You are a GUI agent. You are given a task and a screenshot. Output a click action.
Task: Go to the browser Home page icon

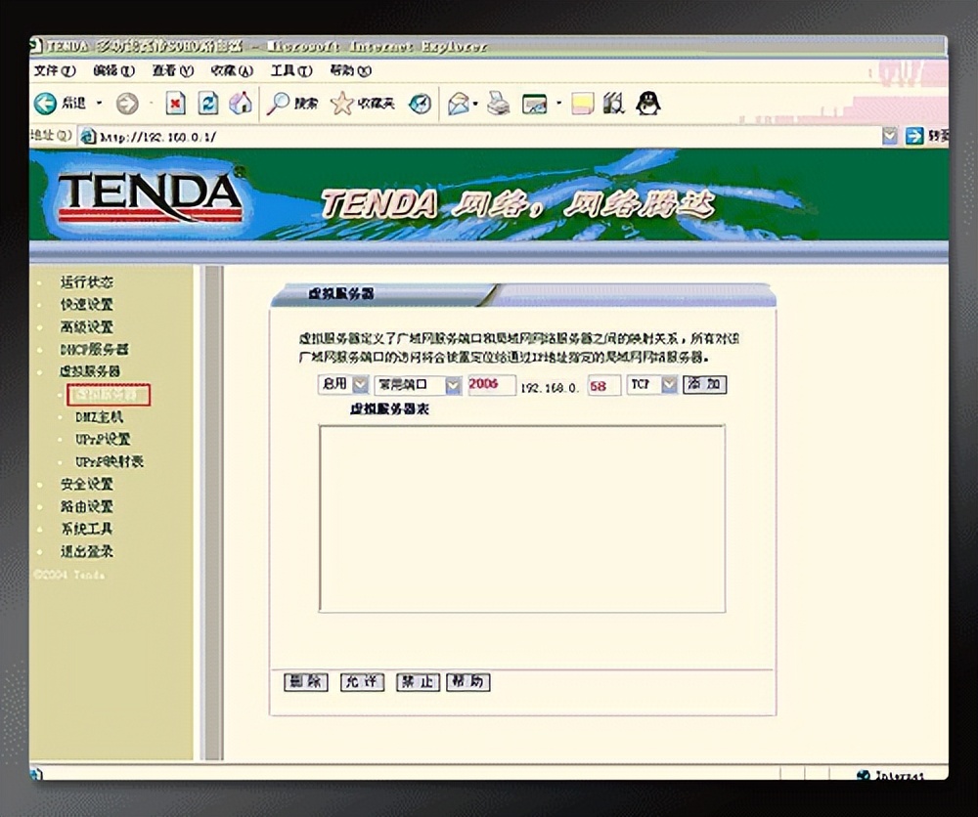coord(240,104)
